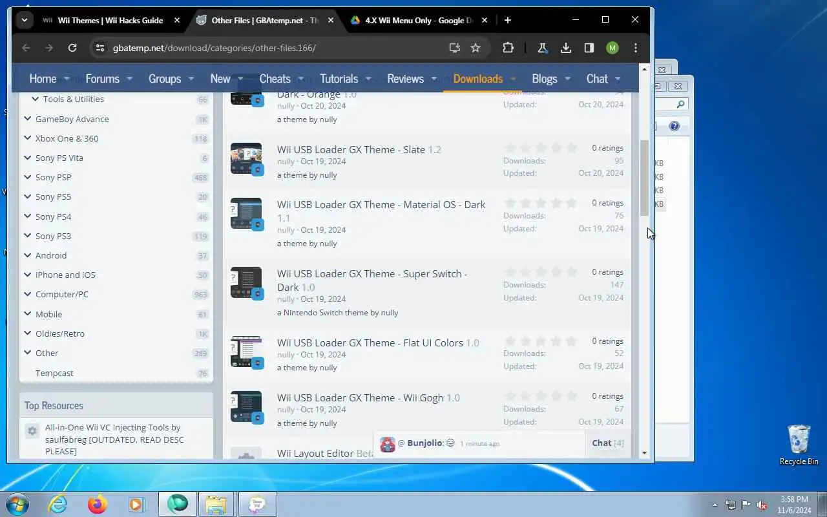
Task: Open the Sony PS4 category link
Action: coord(53,216)
